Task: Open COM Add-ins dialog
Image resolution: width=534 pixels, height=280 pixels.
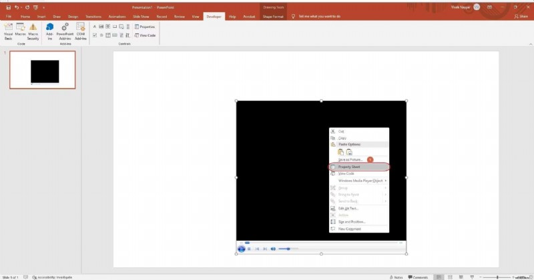Action: pos(80,31)
